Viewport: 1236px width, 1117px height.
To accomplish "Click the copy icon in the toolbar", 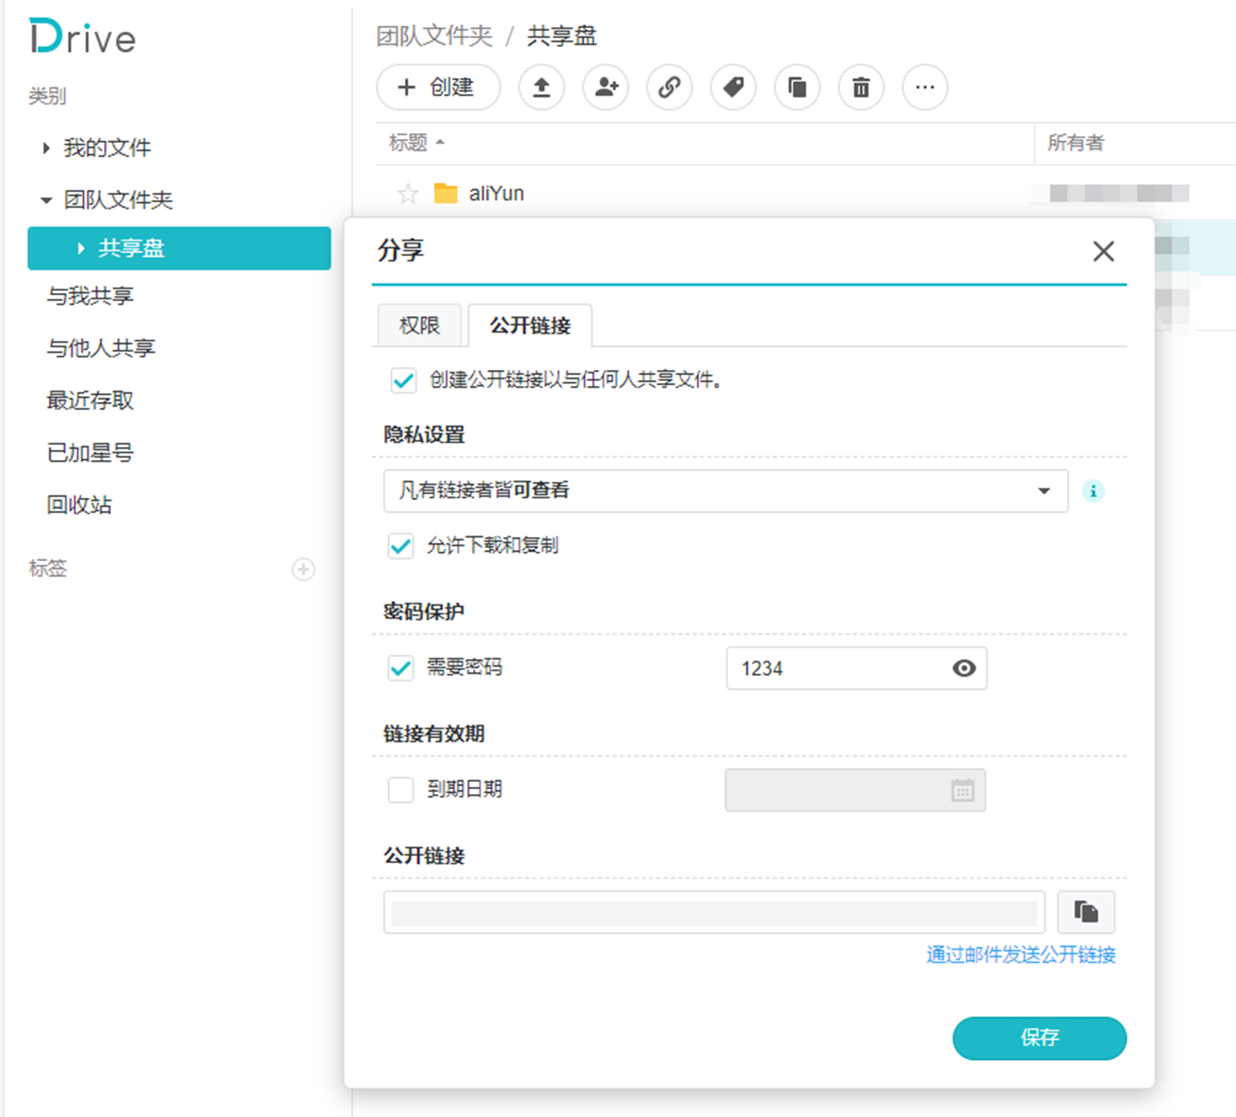I will tap(797, 88).
